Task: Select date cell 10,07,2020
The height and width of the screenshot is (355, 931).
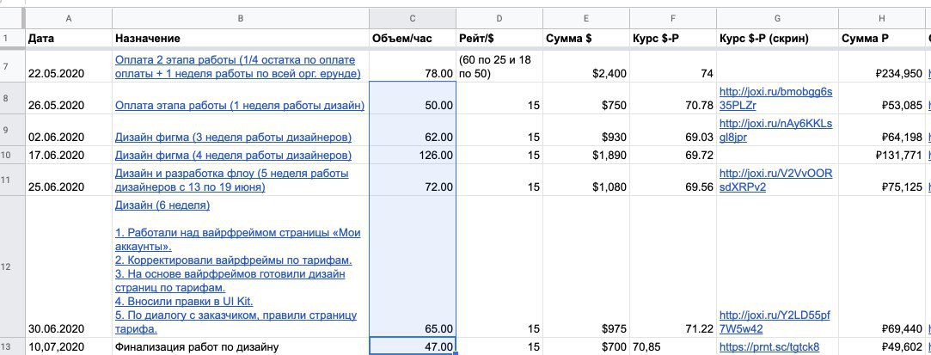Action: (x=68, y=346)
